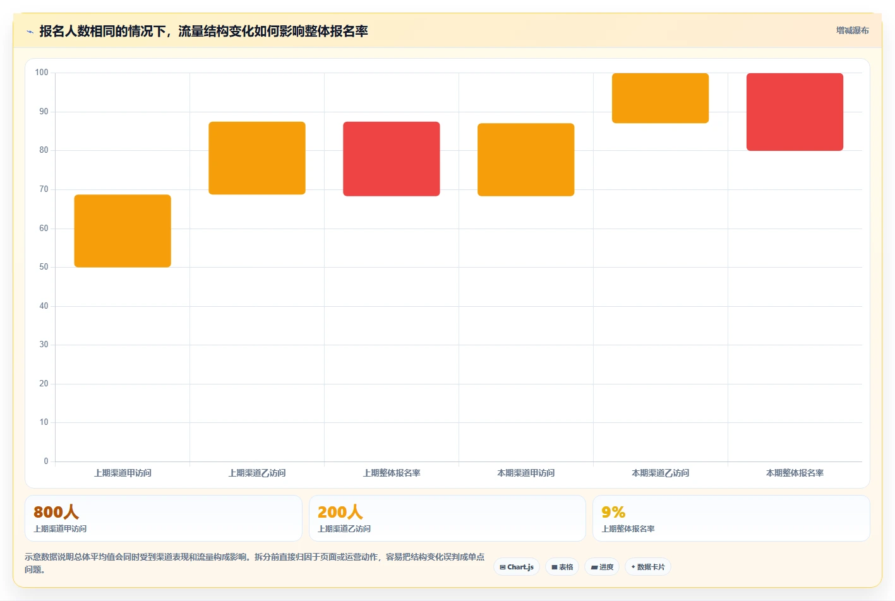The image size is (895, 601).
Task: Click the 100 y-axis tick label
Action: (42, 73)
